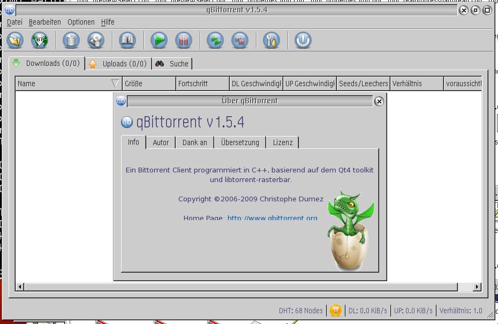Select the Autor tab in the about dialog
498x324 pixels.
161,142
